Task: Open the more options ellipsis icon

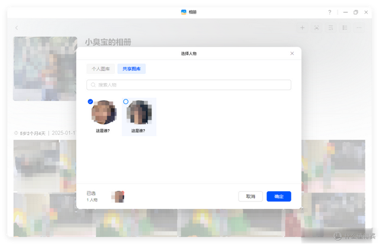Action: tap(359, 28)
